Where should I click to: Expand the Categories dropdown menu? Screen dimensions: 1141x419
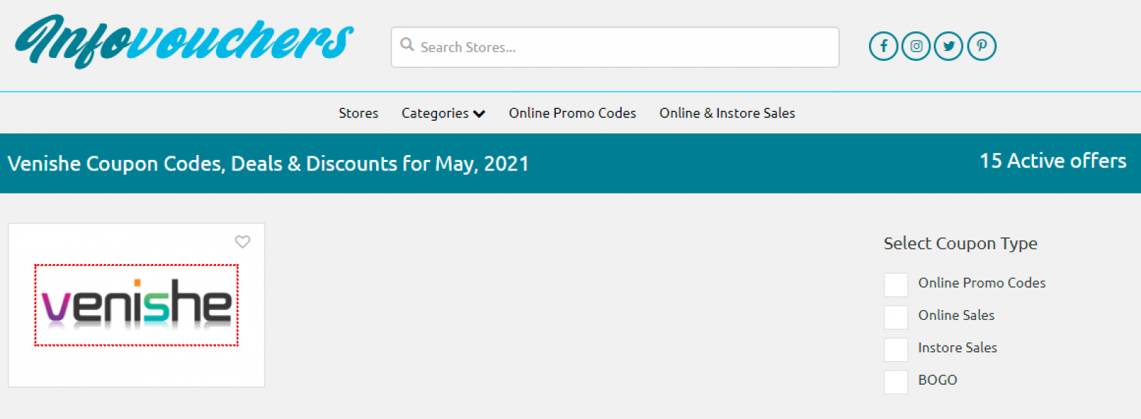point(443,113)
